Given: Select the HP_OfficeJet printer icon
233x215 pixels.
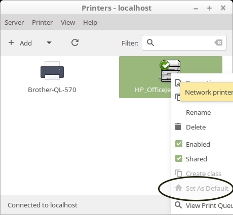Looking at the screenshot, I should point(169,71).
